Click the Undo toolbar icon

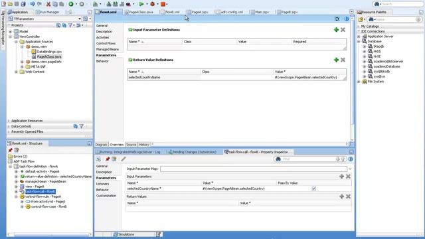33,4
